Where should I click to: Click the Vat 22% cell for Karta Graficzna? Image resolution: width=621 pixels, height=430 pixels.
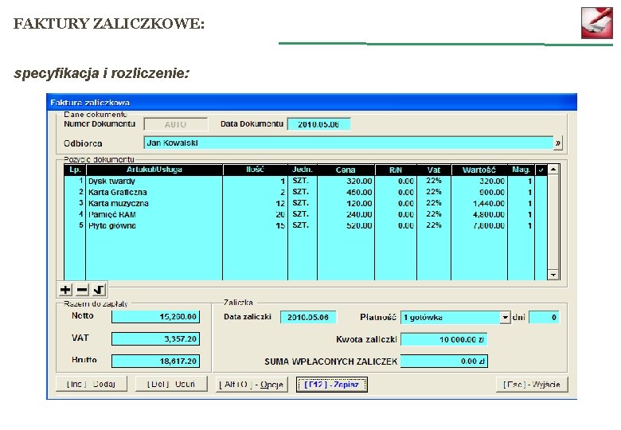[x=434, y=192]
